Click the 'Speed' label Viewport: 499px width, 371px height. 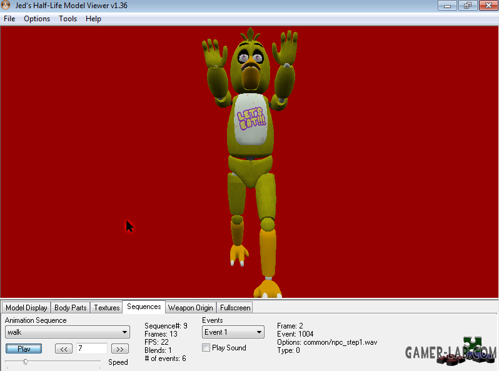click(118, 362)
